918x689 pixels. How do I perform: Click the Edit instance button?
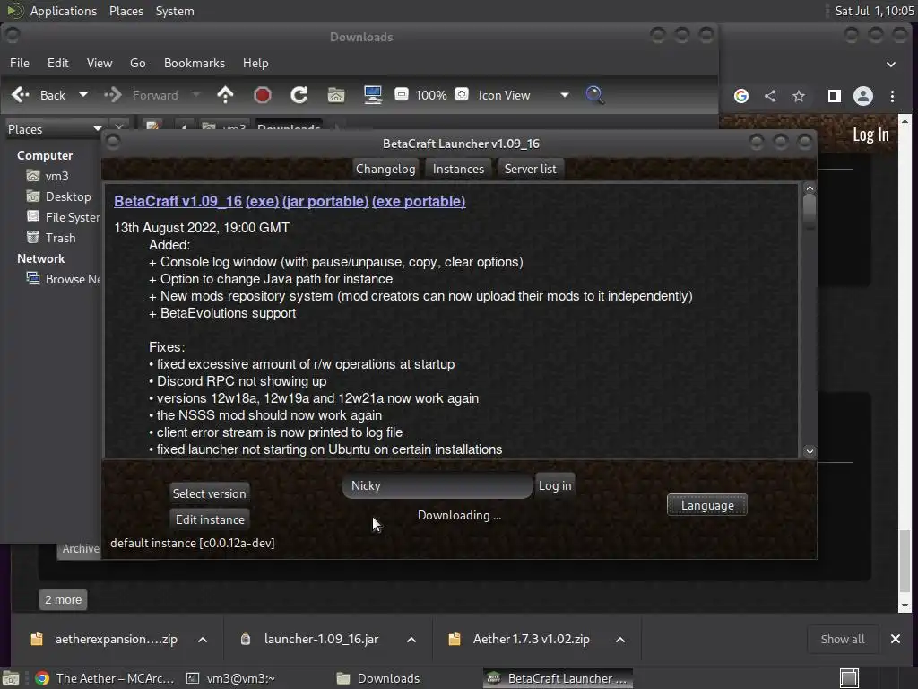click(210, 519)
